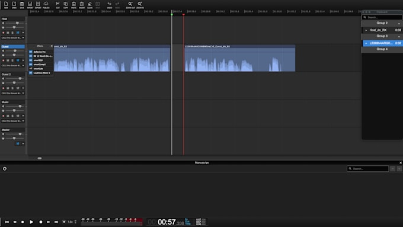The height and width of the screenshot is (227, 403).
Task: Toggle Mute on the Host track
Action: pos(8,33)
